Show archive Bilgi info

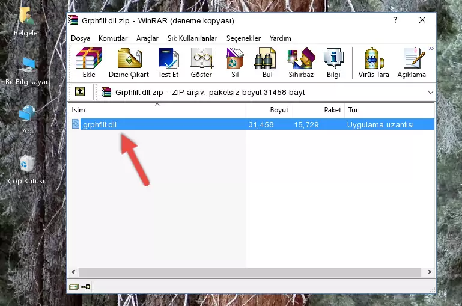point(333,63)
